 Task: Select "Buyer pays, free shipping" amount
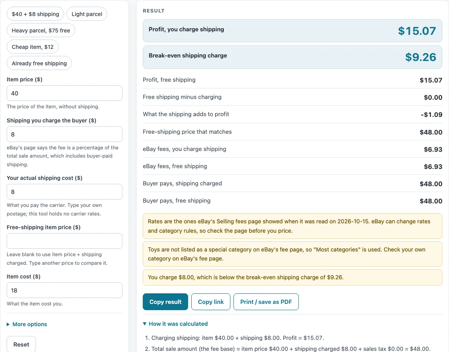[431, 201]
